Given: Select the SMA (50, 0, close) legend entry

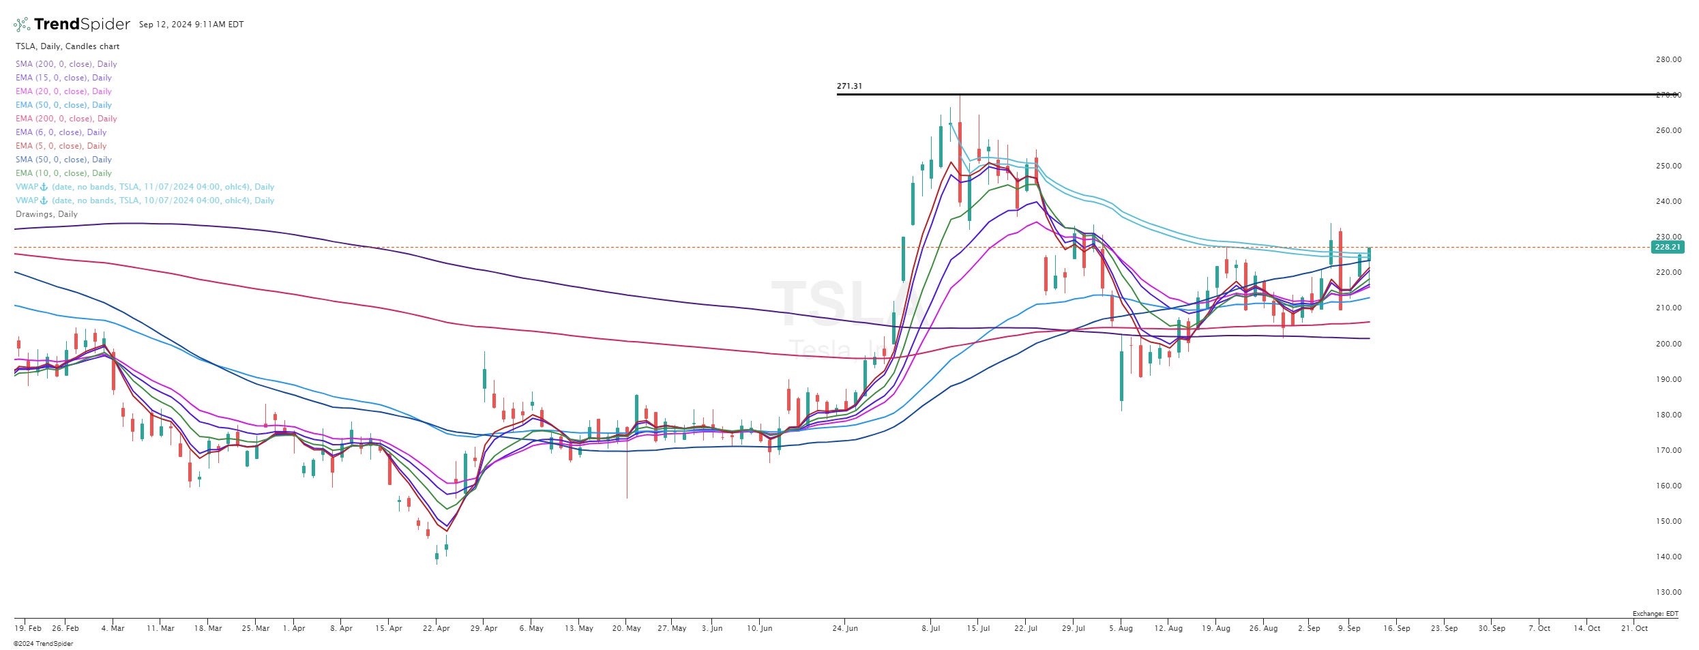Looking at the screenshot, I should (x=63, y=160).
